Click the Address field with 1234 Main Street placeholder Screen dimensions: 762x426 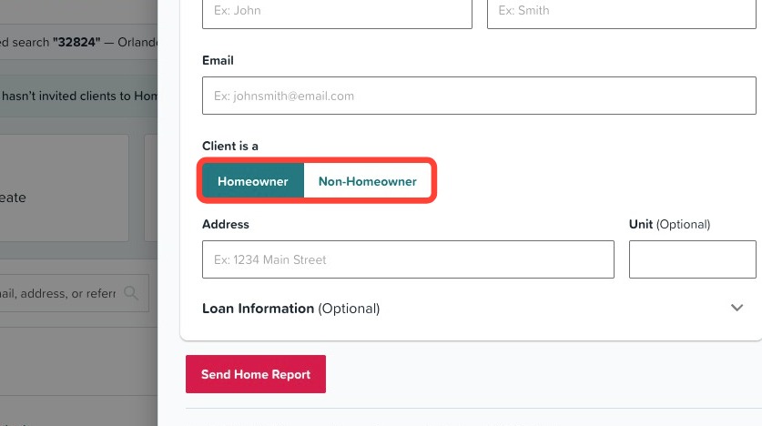pos(408,259)
